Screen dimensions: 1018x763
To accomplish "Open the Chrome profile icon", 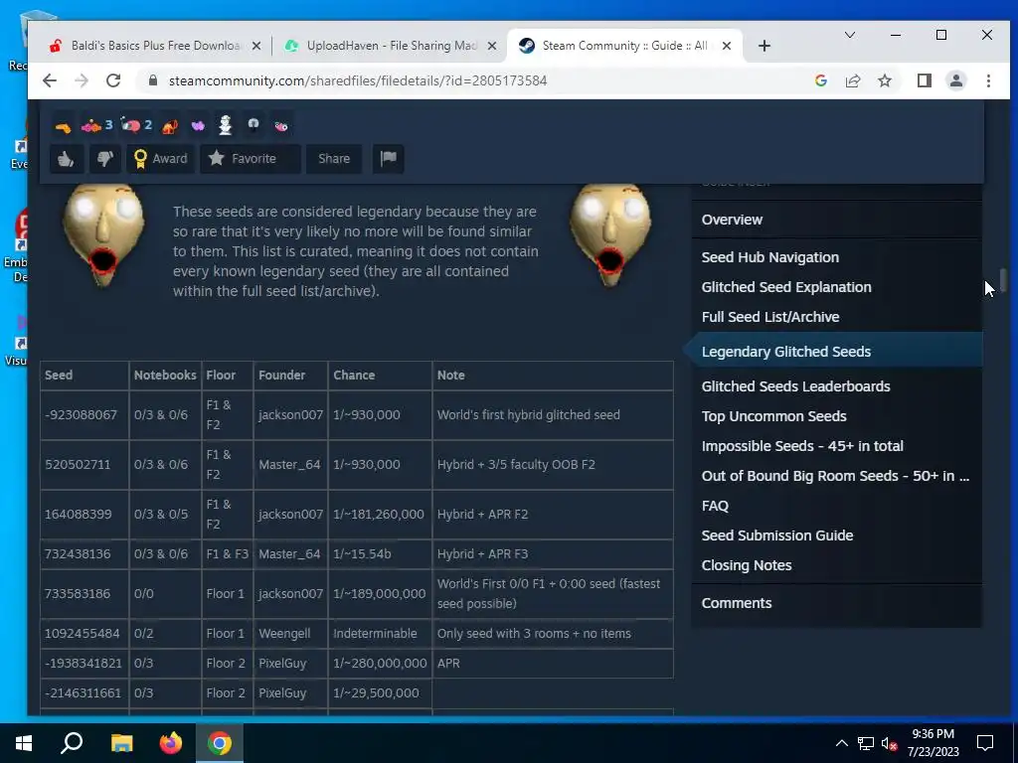I will pyautogui.click(x=955, y=80).
